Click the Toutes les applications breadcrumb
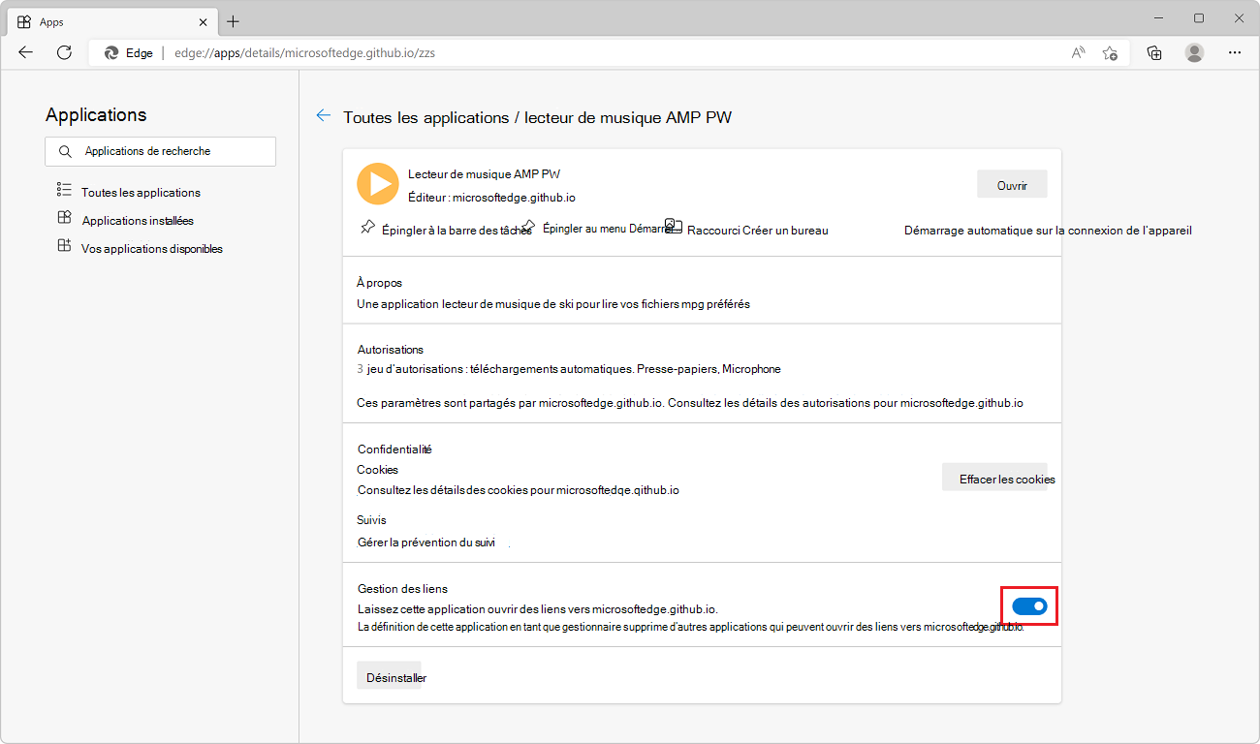Viewport: 1260px width, 744px height. [x=426, y=117]
